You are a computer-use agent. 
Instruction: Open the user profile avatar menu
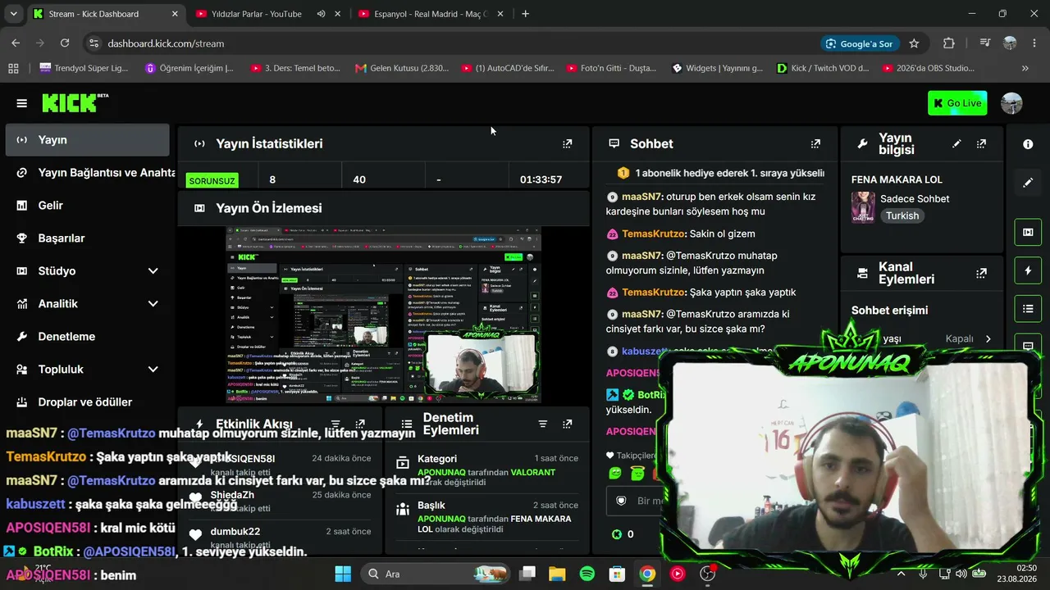(x=1011, y=103)
